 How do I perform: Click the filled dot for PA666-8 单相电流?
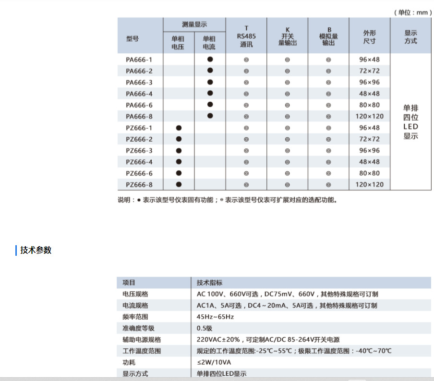pyautogui.click(x=209, y=116)
